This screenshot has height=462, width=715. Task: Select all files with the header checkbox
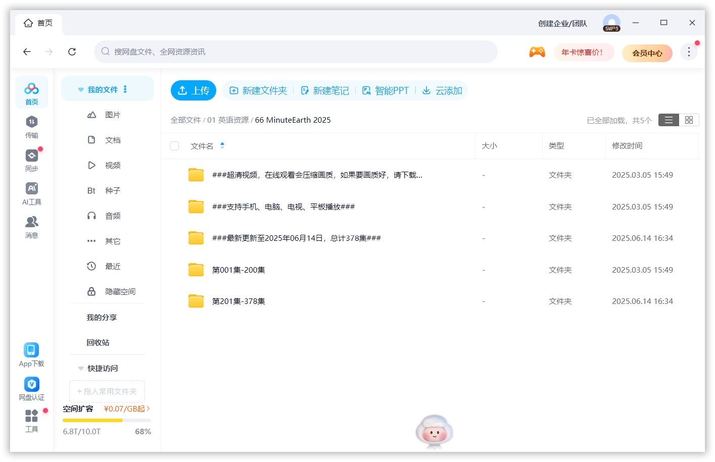click(x=174, y=145)
